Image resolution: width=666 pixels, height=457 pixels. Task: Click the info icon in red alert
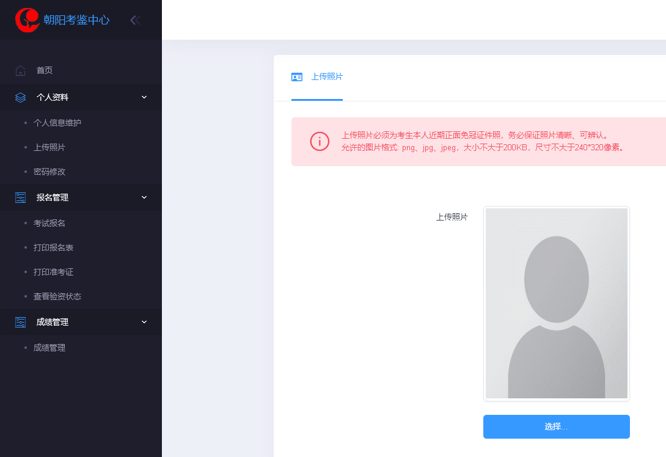coord(320,141)
